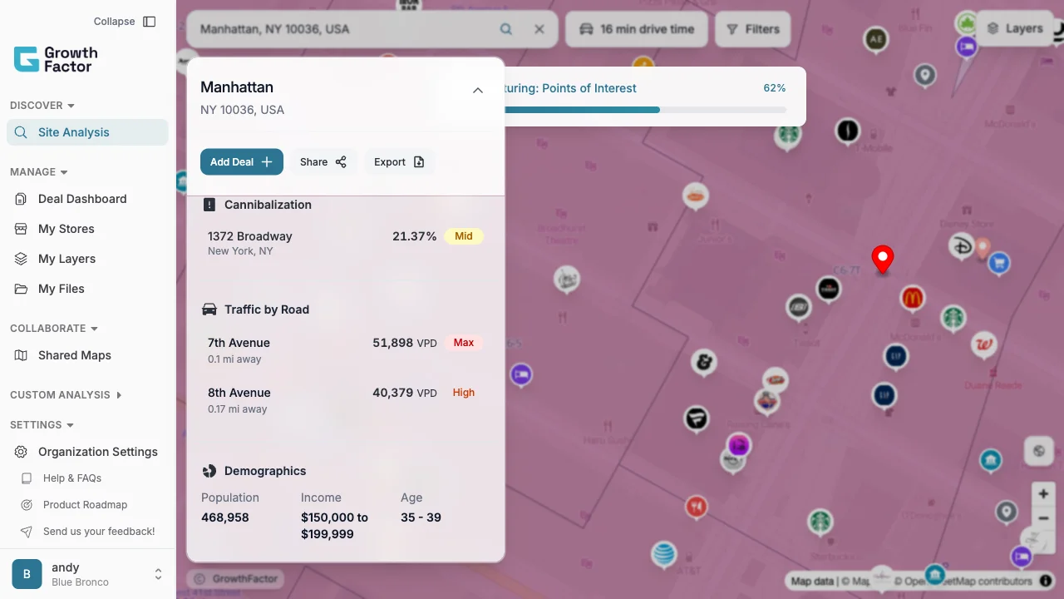Expand the DISCOVER section
The image size is (1064, 599).
(42, 106)
